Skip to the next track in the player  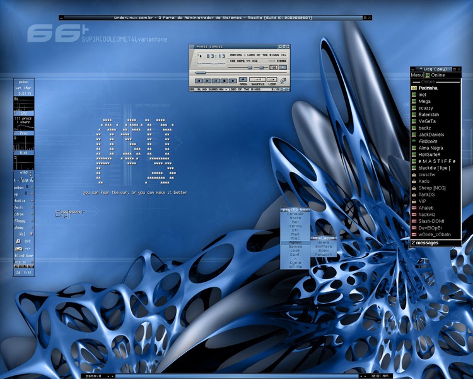pyautogui.click(x=233, y=81)
